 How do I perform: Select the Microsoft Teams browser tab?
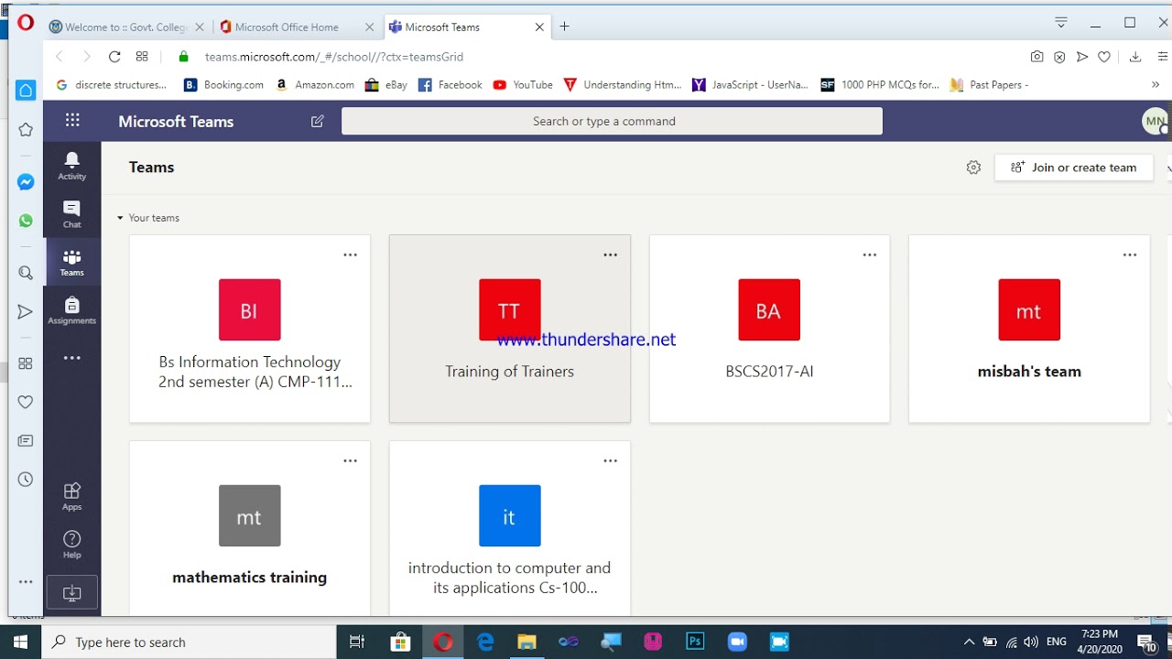pyautogui.click(x=468, y=27)
